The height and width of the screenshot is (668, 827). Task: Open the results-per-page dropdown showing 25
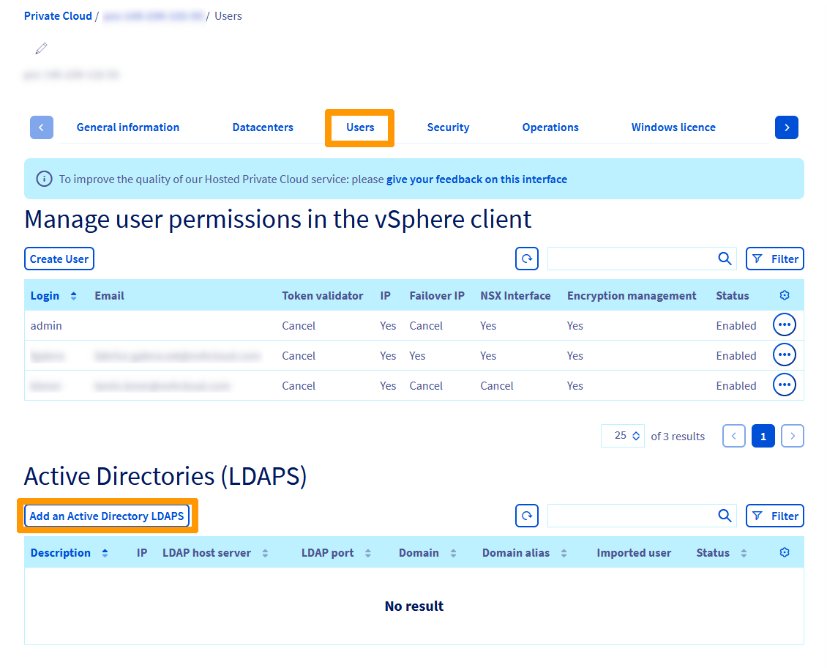point(622,435)
